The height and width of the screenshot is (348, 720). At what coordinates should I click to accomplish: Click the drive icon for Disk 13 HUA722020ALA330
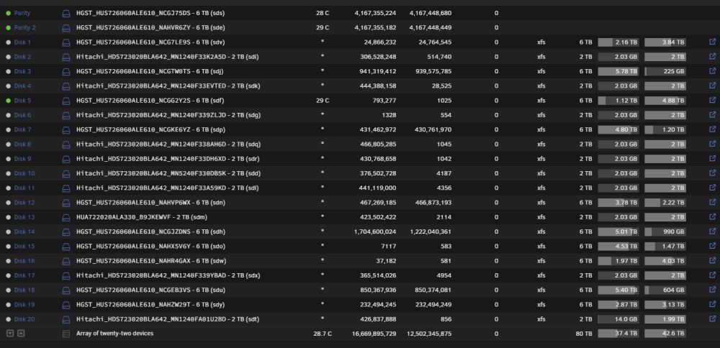pos(66,217)
